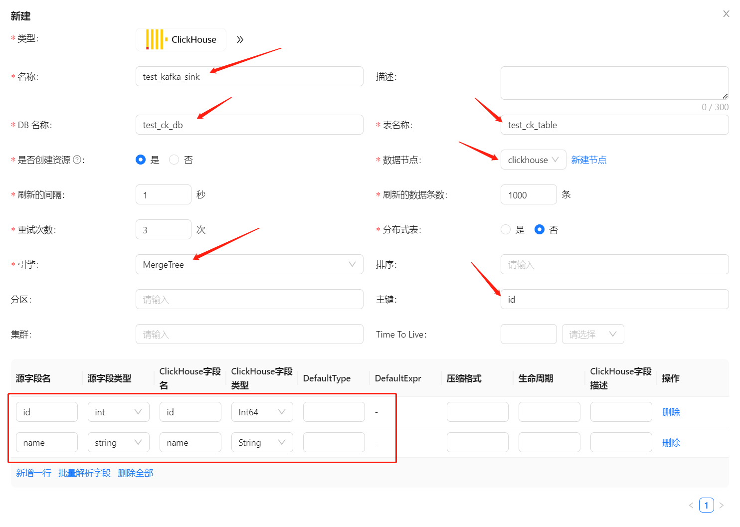Click the help icon beside 是否创建资源
Image resolution: width=740 pixels, height=527 pixels.
(x=77, y=160)
